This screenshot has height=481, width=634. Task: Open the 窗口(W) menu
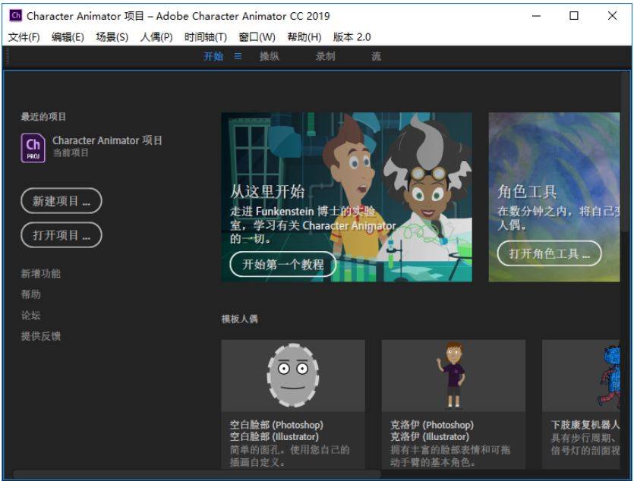point(257,37)
